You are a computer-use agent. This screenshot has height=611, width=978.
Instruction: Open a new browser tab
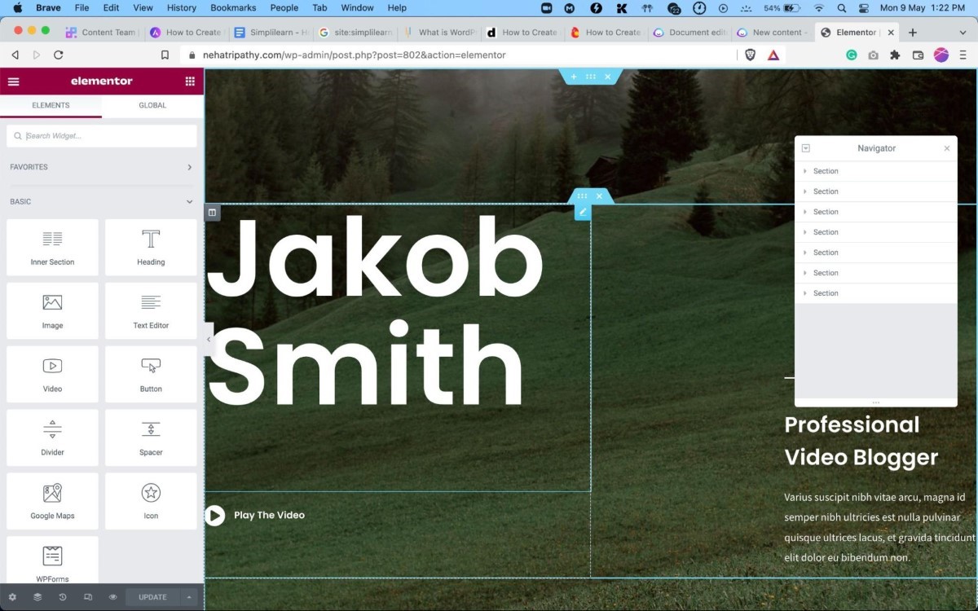[x=913, y=33]
